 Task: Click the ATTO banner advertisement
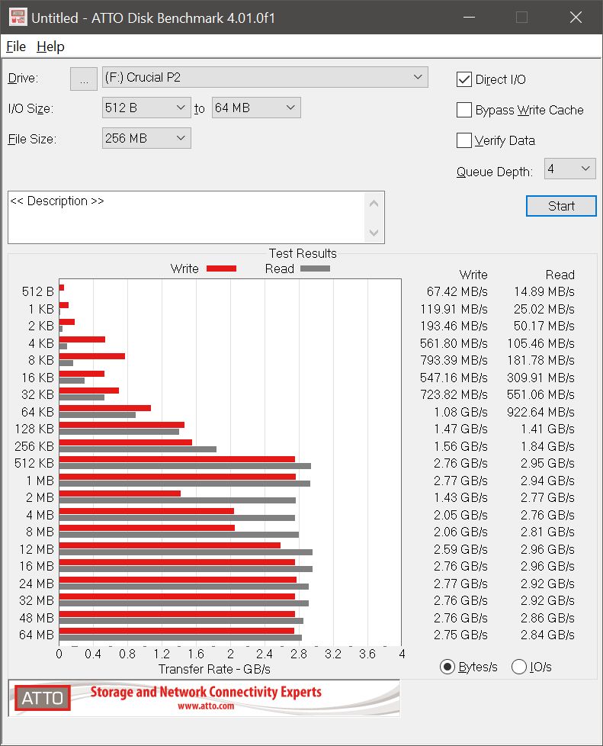click(x=204, y=698)
